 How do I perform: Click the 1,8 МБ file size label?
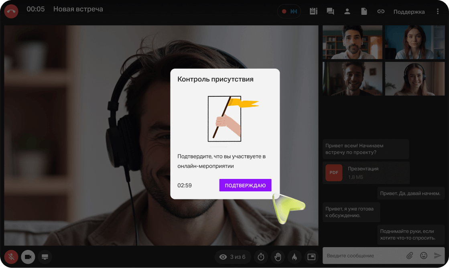(x=356, y=177)
